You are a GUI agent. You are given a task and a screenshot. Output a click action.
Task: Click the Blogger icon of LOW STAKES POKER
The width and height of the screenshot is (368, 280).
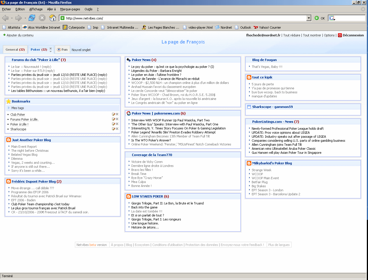tap(128, 196)
